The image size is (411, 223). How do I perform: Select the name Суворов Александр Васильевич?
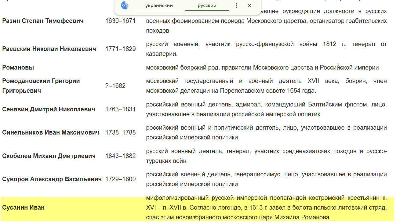52,179
